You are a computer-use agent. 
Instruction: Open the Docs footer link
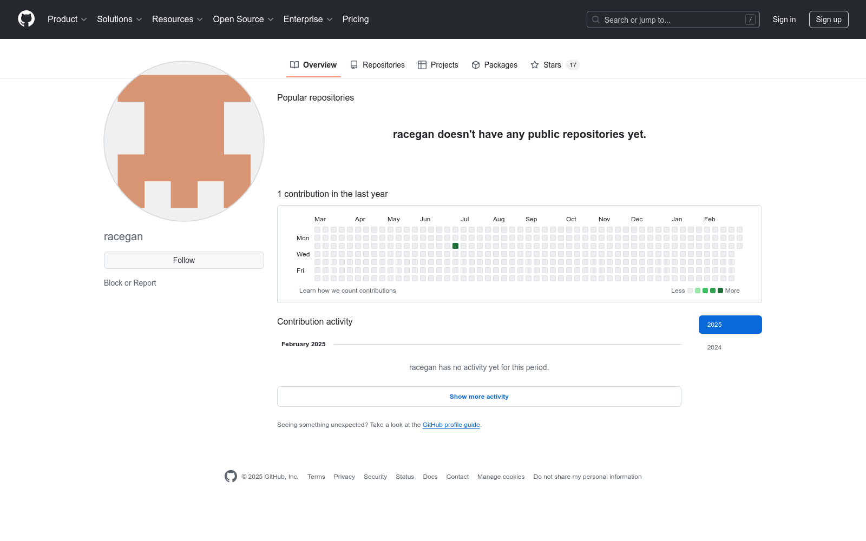point(430,477)
